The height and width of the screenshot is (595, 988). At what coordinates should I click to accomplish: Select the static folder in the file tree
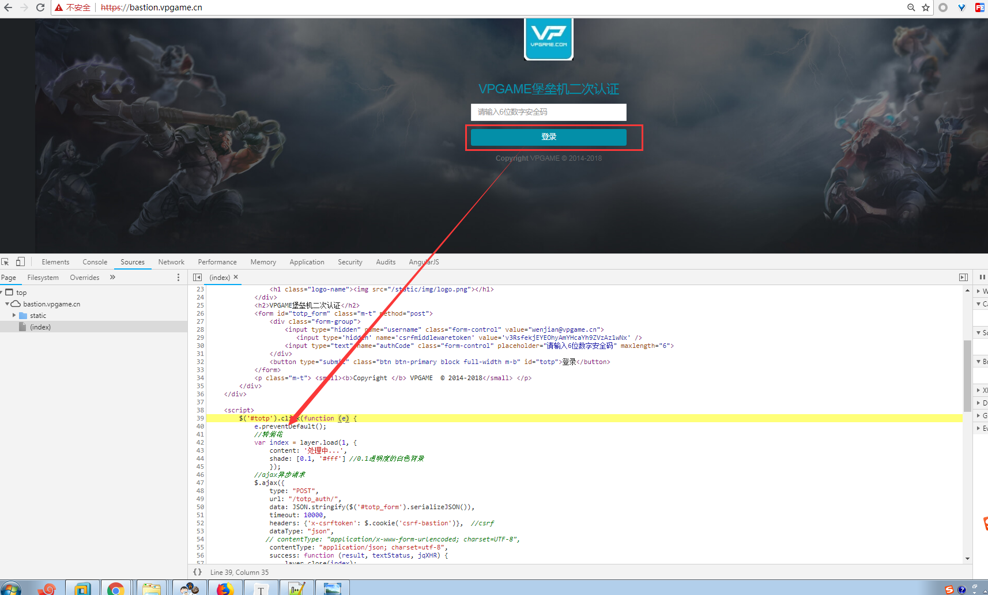click(38, 316)
